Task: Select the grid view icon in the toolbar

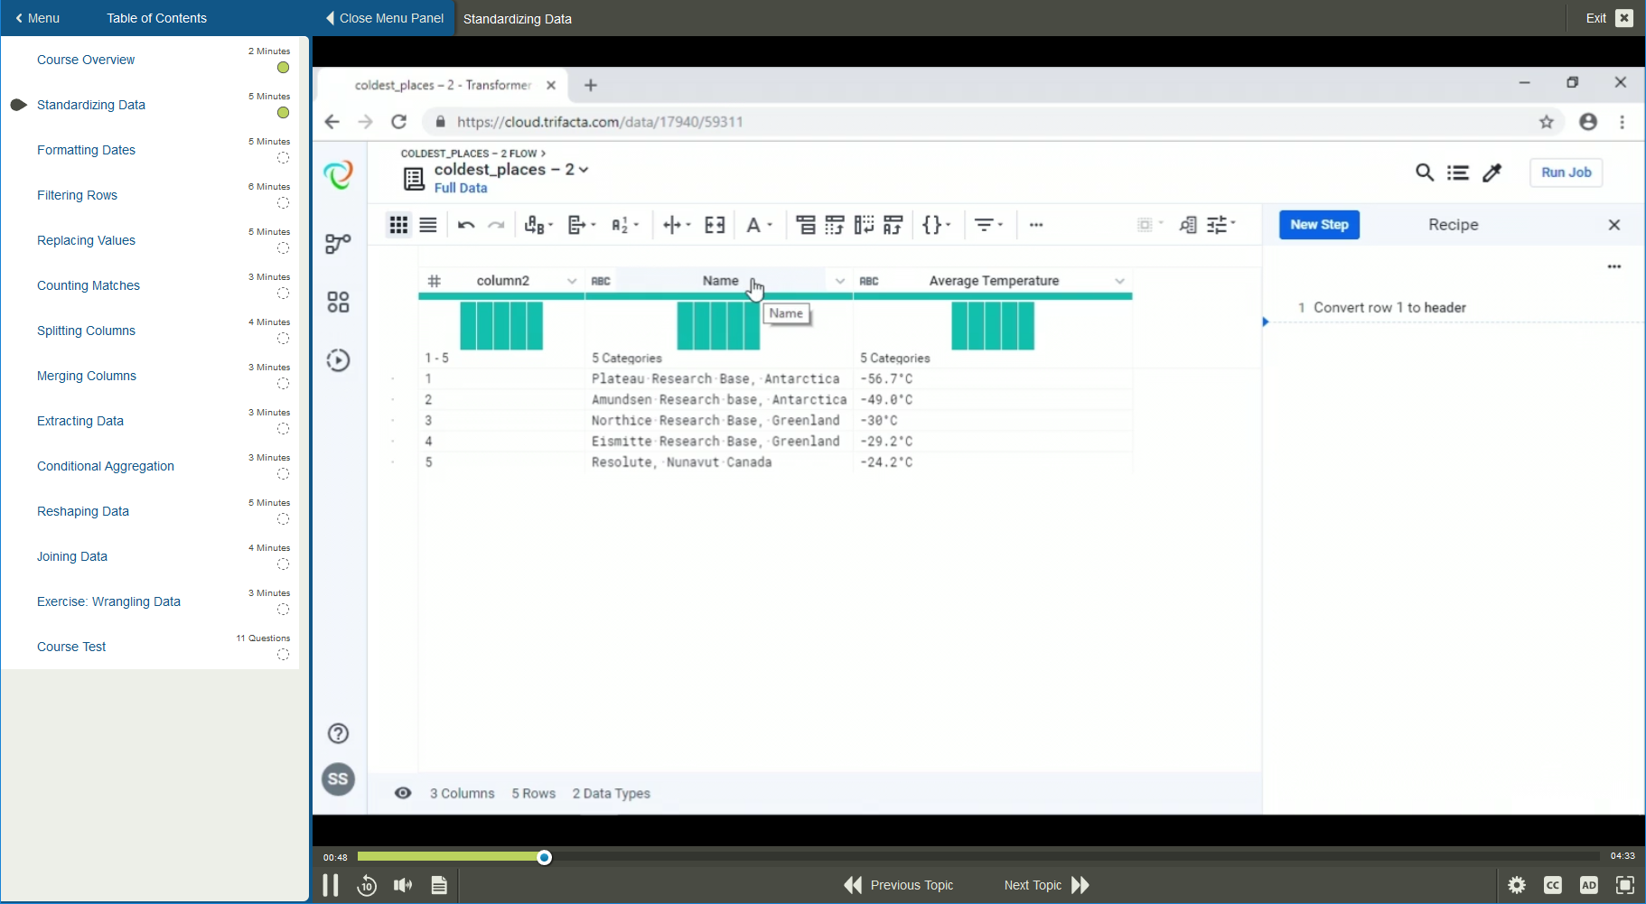Action: (x=398, y=225)
